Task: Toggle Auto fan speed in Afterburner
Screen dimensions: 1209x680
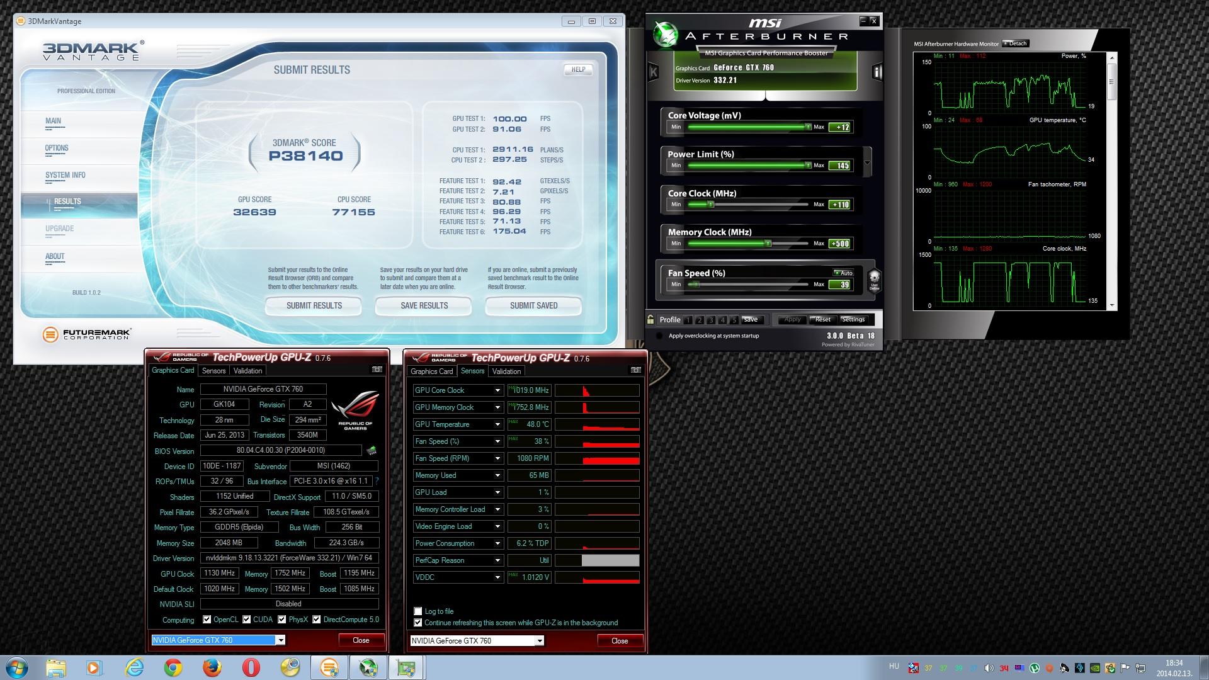Action: click(843, 273)
